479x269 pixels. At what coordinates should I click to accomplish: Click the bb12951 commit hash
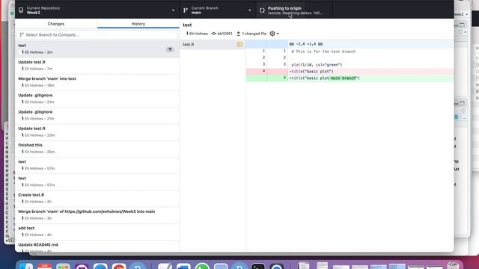(225, 34)
